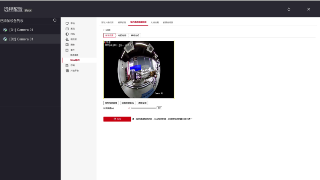Click the refresh icon in the title bar
320x180 pixels.
tap(289, 9)
